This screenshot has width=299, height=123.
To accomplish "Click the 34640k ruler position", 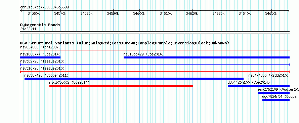I will [x=245, y=13].
